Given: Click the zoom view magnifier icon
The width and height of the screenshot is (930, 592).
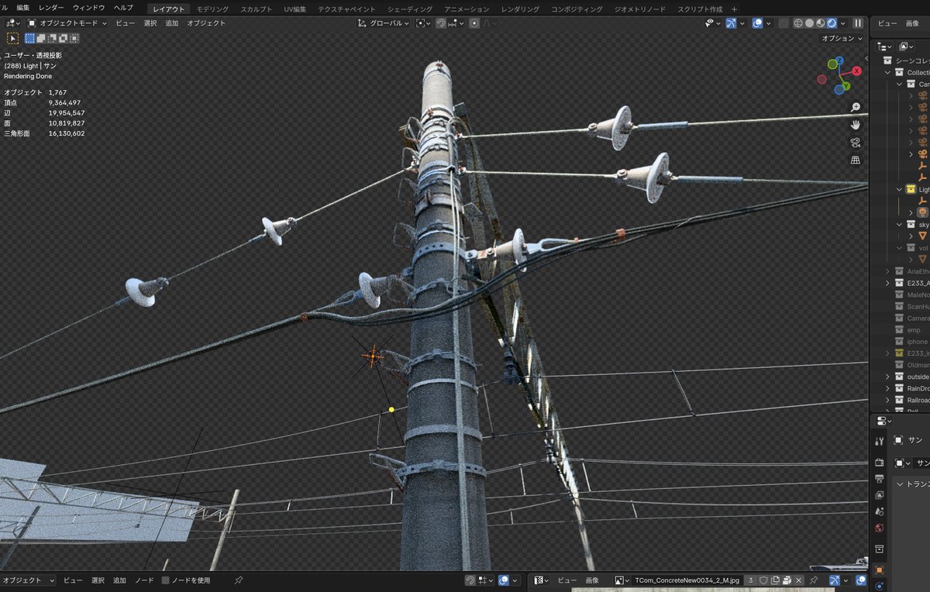Looking at the screenshot, I should coord(856,107).
